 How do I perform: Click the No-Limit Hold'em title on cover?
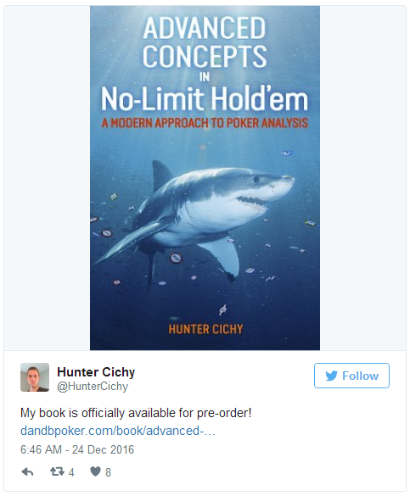click(x=205, y=98)
